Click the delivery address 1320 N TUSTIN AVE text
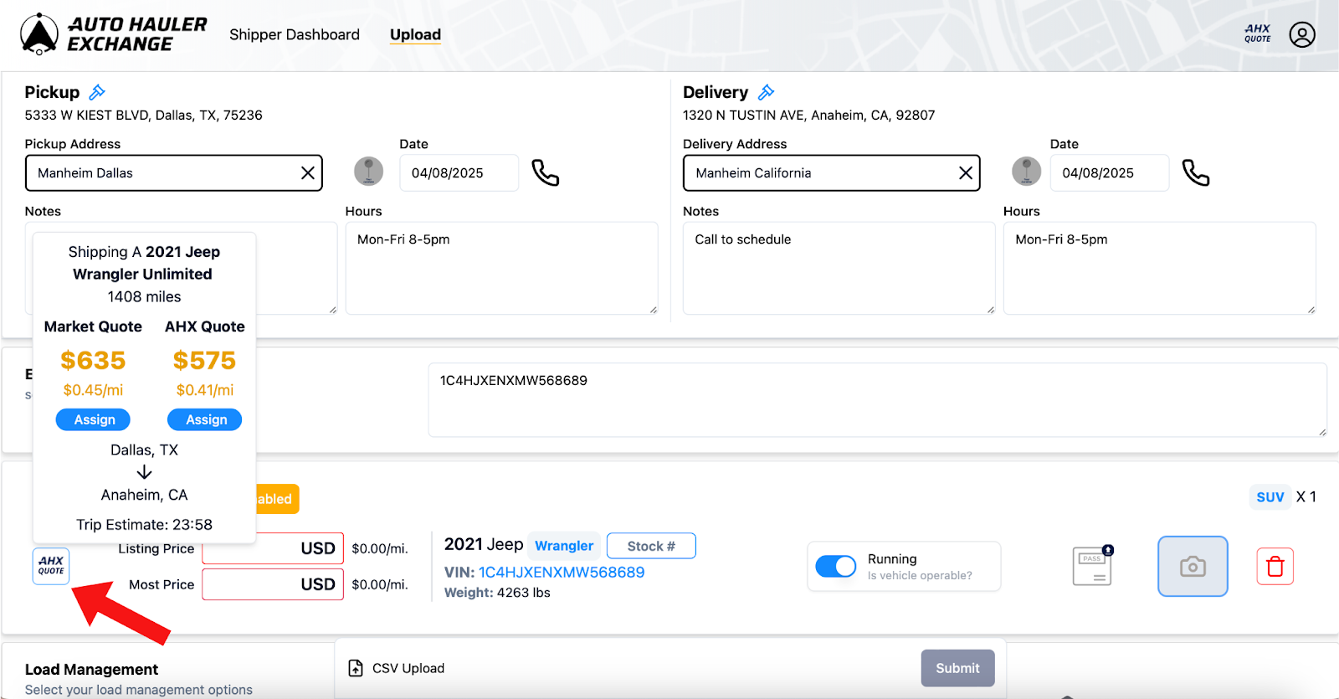The image size is (1339, 699). [808, 116]
